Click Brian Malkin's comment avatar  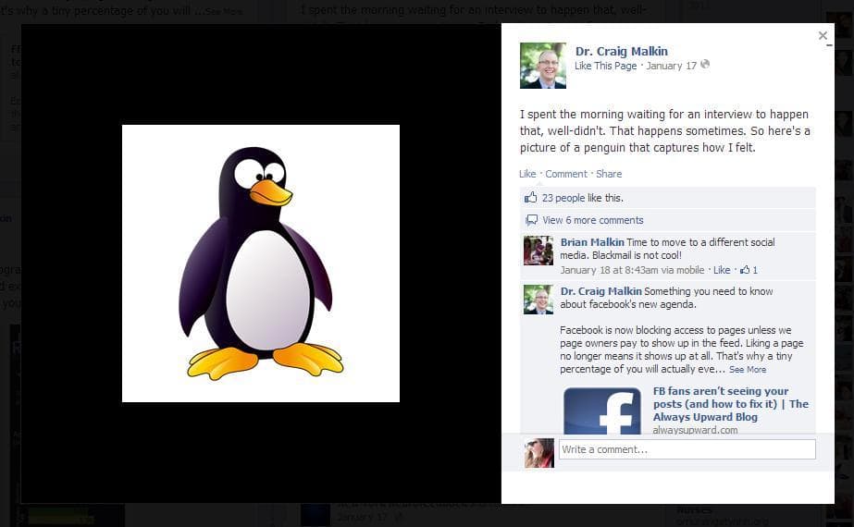point(538,251)
